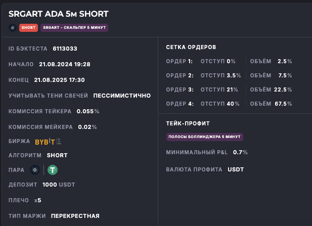The height and width of the screenshot is (226, 312).
Task: Click the minimum P&L value 0.7%
Action: pyautogui.click(x=240, y=152)
